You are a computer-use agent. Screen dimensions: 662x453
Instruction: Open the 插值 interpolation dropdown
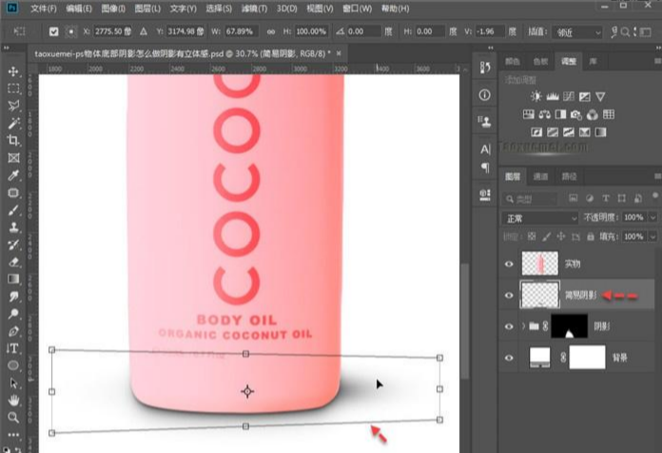pos(576,32)
